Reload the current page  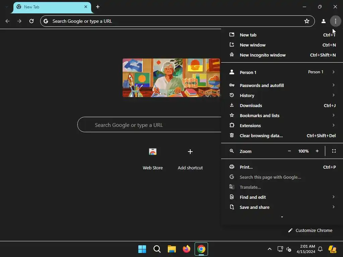(x=31, y=21)
